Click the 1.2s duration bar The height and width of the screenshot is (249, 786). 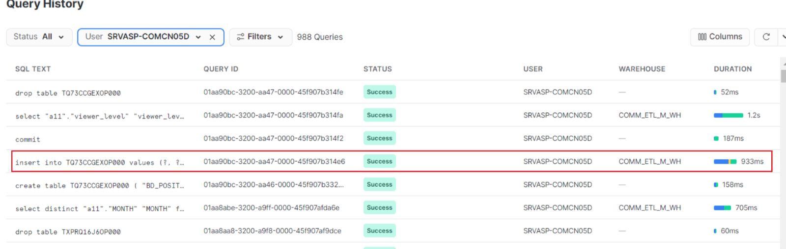(x=728, y=115)
